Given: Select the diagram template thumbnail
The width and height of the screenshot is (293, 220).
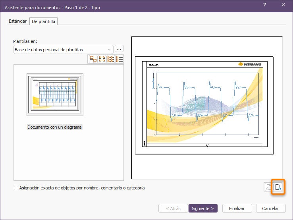Looking at the screenshot, I should tap(55, 95).
